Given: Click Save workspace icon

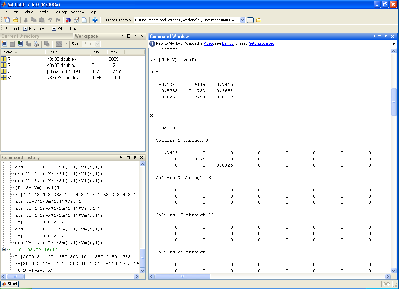Looking at the screenshot, I should (x=28, y=44).
